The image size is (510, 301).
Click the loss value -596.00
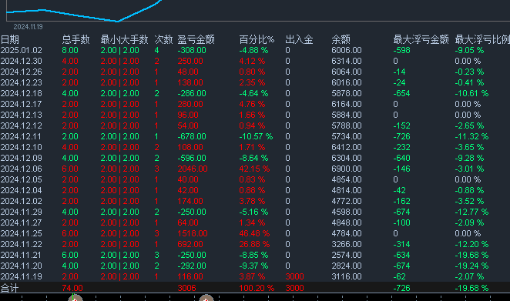pos(192,158)
